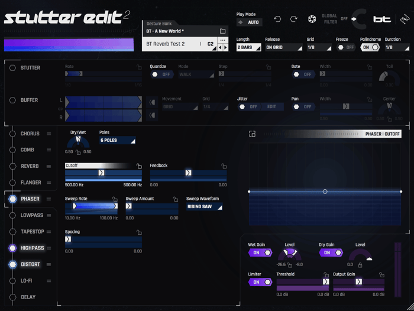The image size is (414, 311).
Task: Toggle Dry Gain ON switch
Action: (x=331, y=252)
